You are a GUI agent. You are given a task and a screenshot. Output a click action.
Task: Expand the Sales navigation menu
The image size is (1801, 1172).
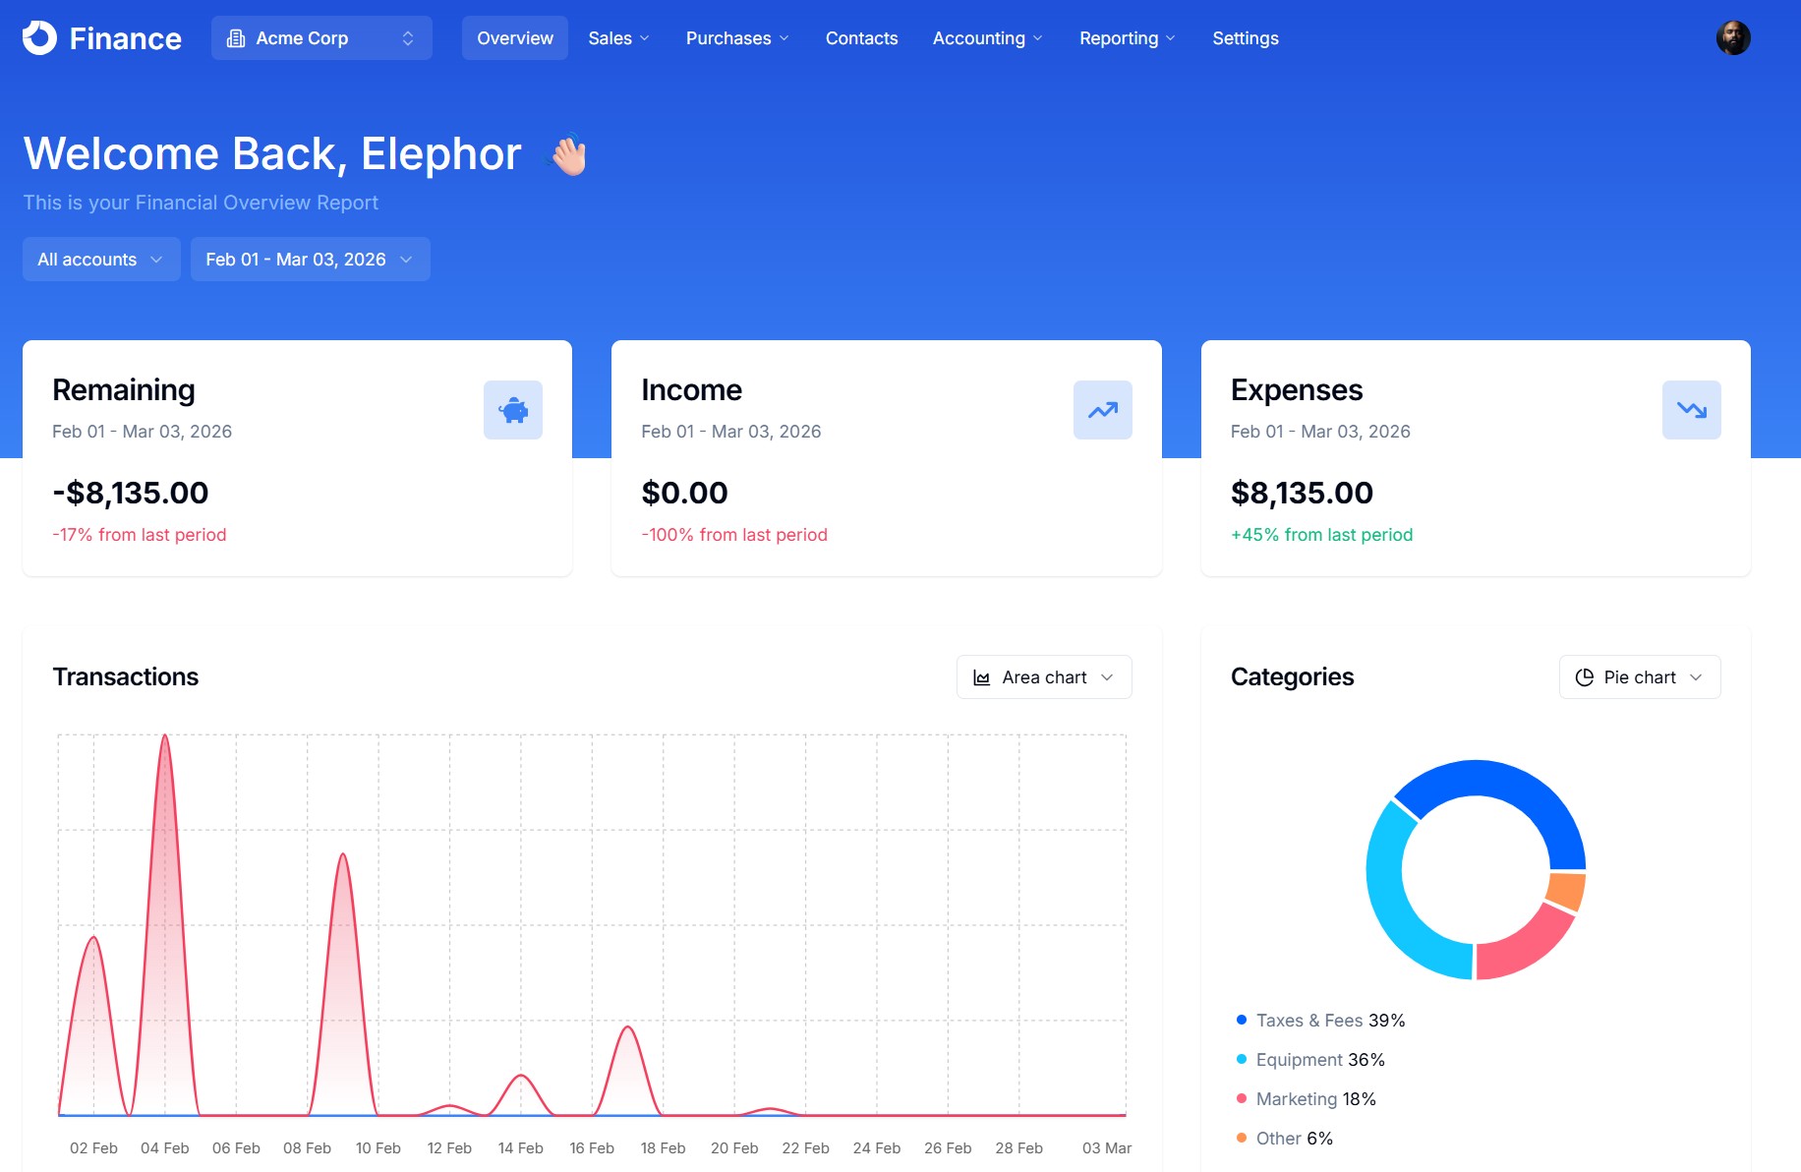[617, 37]
